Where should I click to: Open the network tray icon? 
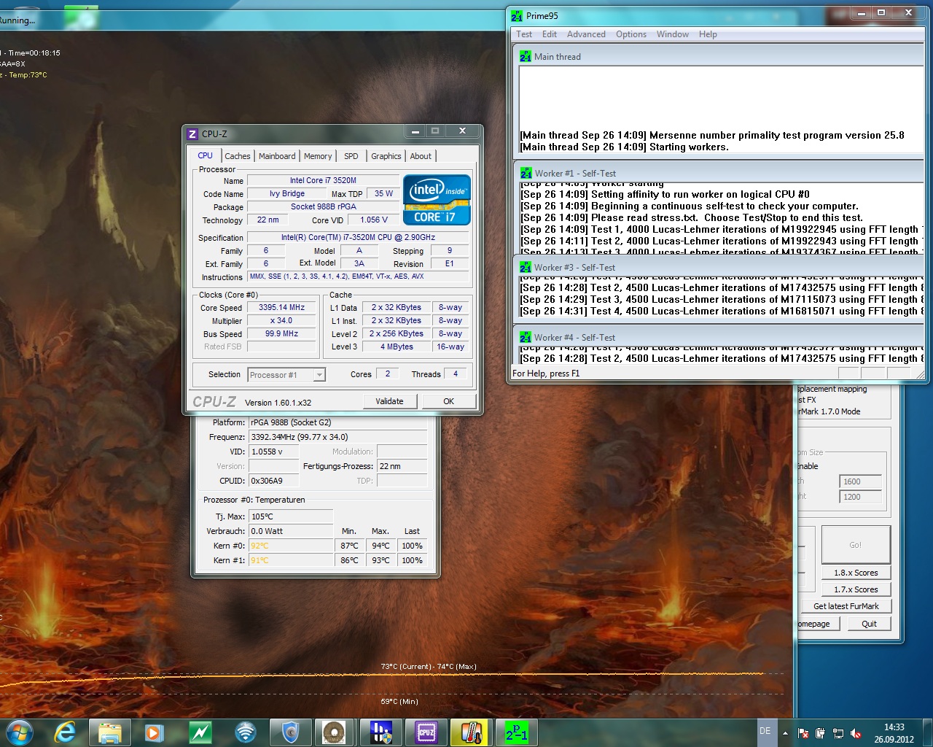(838, 733)
